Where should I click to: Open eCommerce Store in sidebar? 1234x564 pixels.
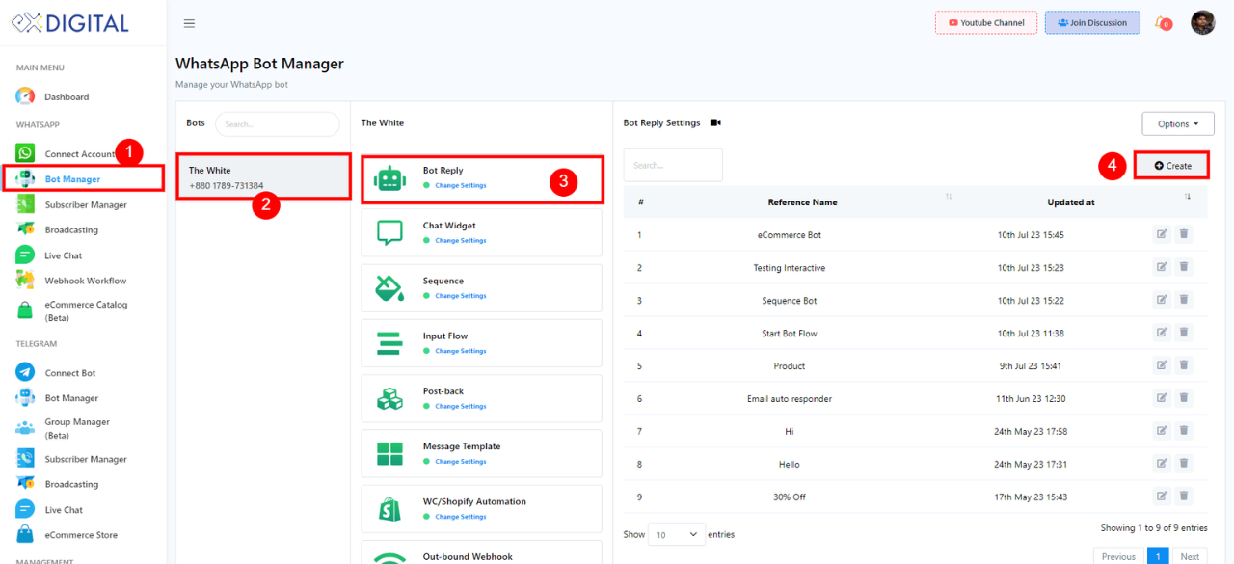81,535
